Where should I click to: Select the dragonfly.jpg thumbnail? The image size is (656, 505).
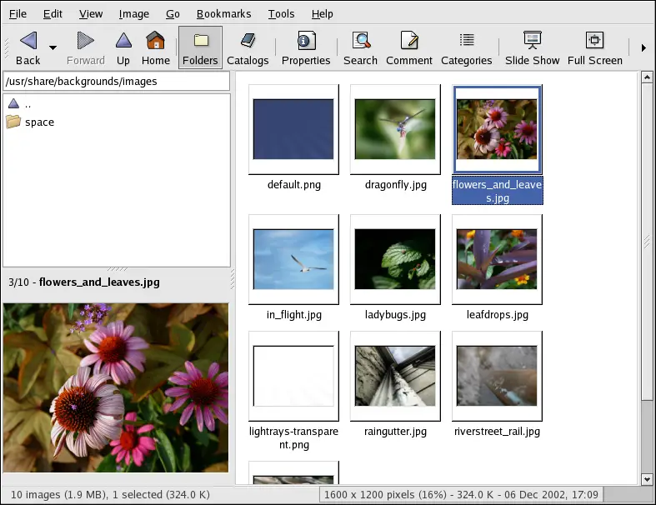coord(395,129)
